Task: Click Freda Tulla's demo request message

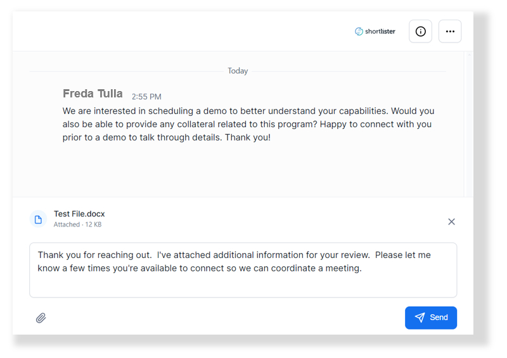Action: pos(248,124)
